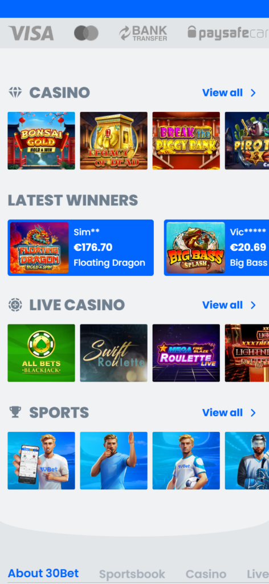The width and height of the screenshot is (269, 584).
Task: Click the Live Casino chip icon
Action: click(15, 305)
